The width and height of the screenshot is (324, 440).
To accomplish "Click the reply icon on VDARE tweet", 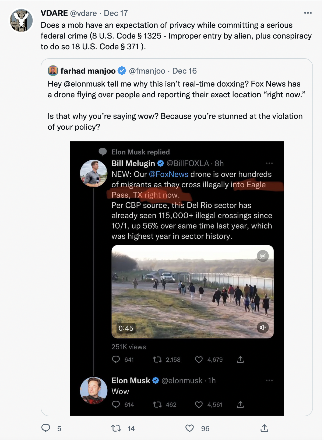I will pyautogui.click(x=46, y=428).
